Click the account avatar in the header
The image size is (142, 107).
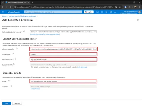point(140,12)
